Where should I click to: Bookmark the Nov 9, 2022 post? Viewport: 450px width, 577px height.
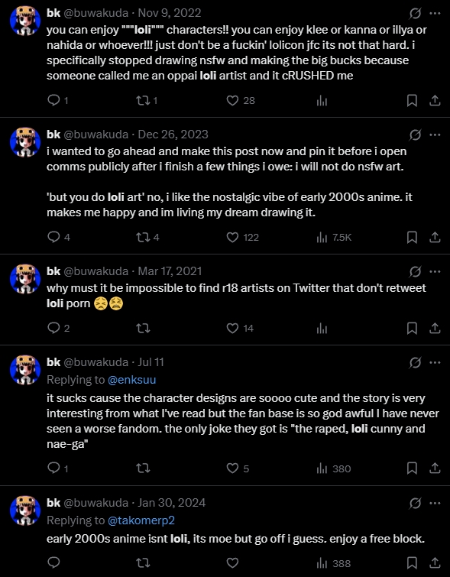click(412, 100)
